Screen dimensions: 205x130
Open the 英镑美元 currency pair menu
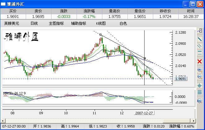pyautogui.click(x=12, y=23)
